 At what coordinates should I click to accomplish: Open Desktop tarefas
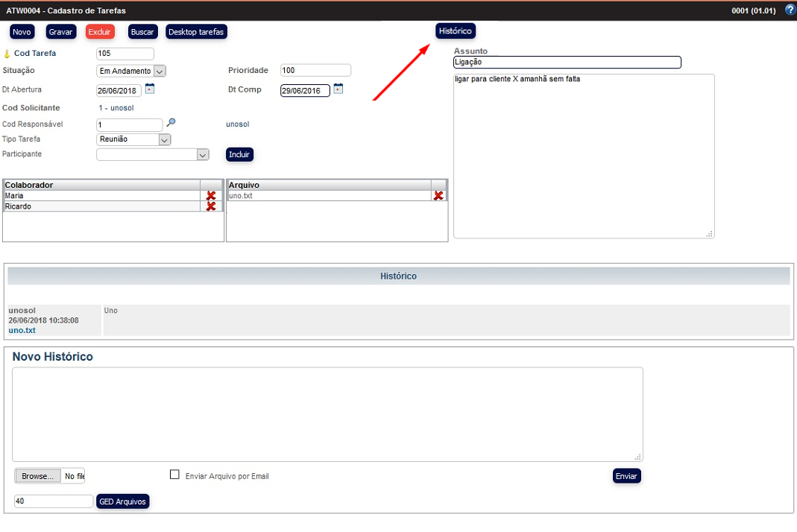click(196, 32)
